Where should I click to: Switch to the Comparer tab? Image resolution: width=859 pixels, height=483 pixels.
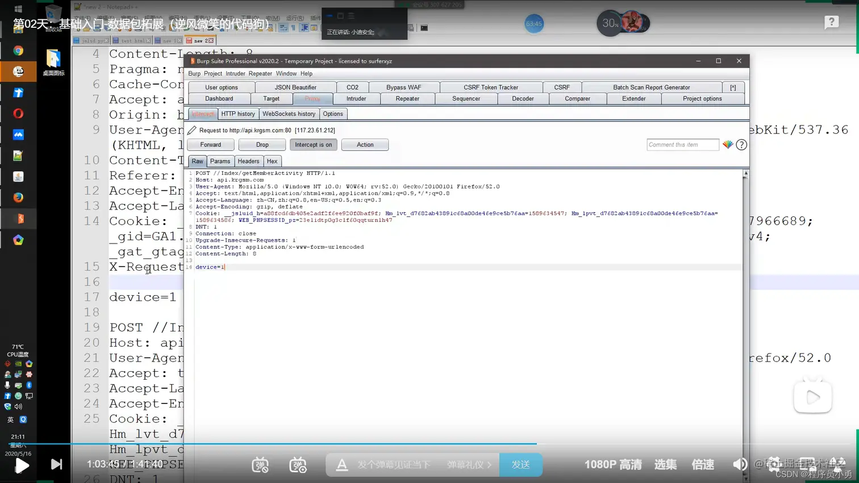(578, 99)
